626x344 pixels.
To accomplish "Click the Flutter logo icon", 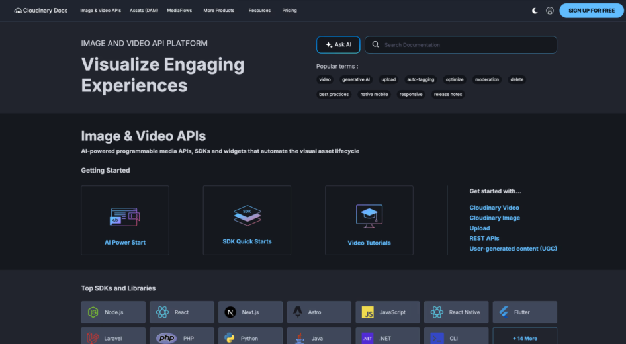I will coord(504,312).
